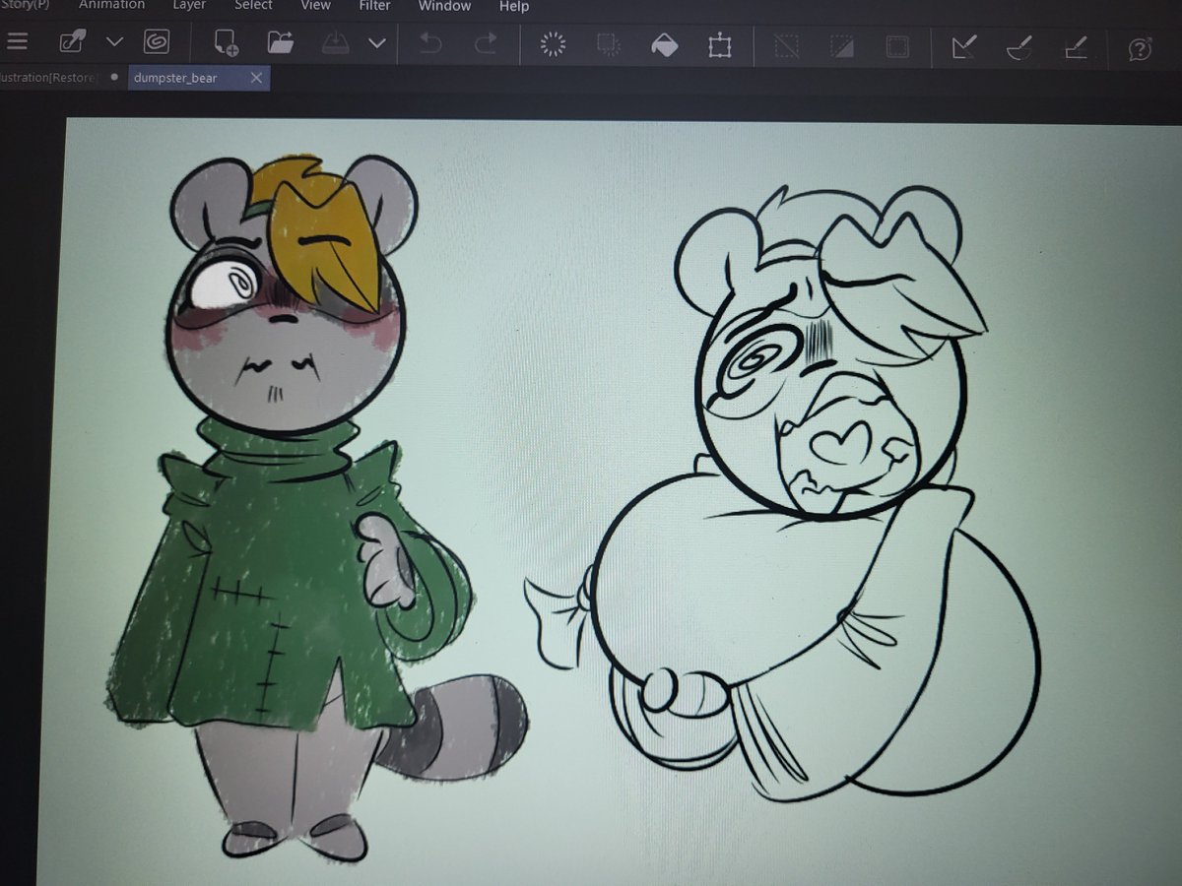Click the Clear Outside Selection icon
Viewport: 1182px width, 886px height.
click(608, 44)
